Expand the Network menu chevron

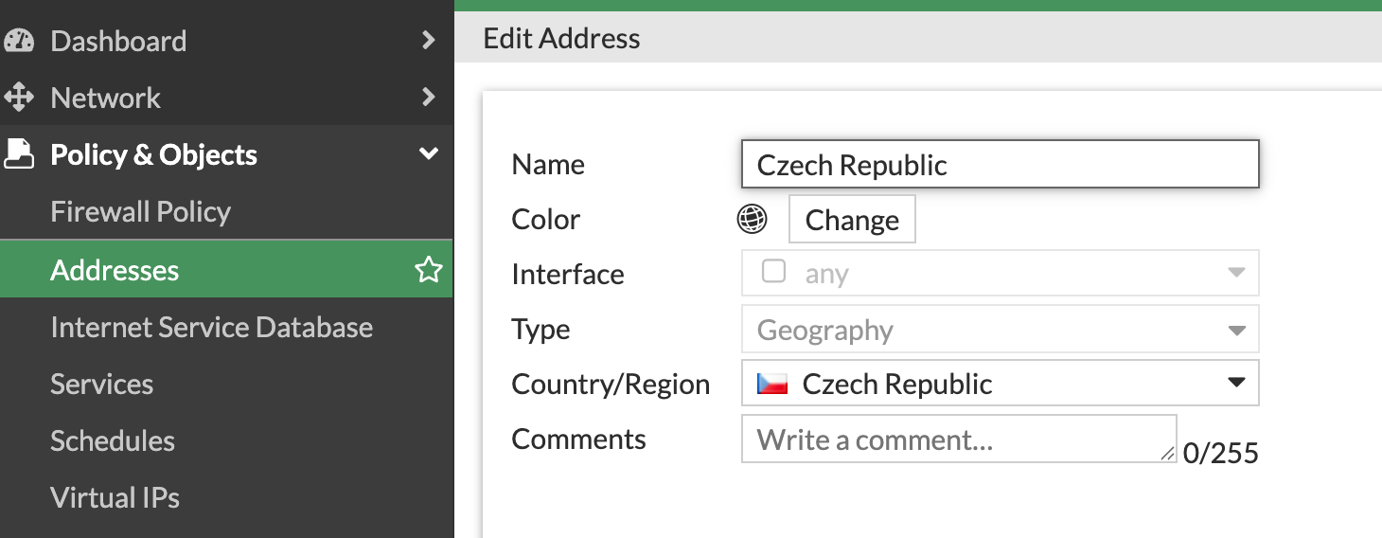pos(429,98)
